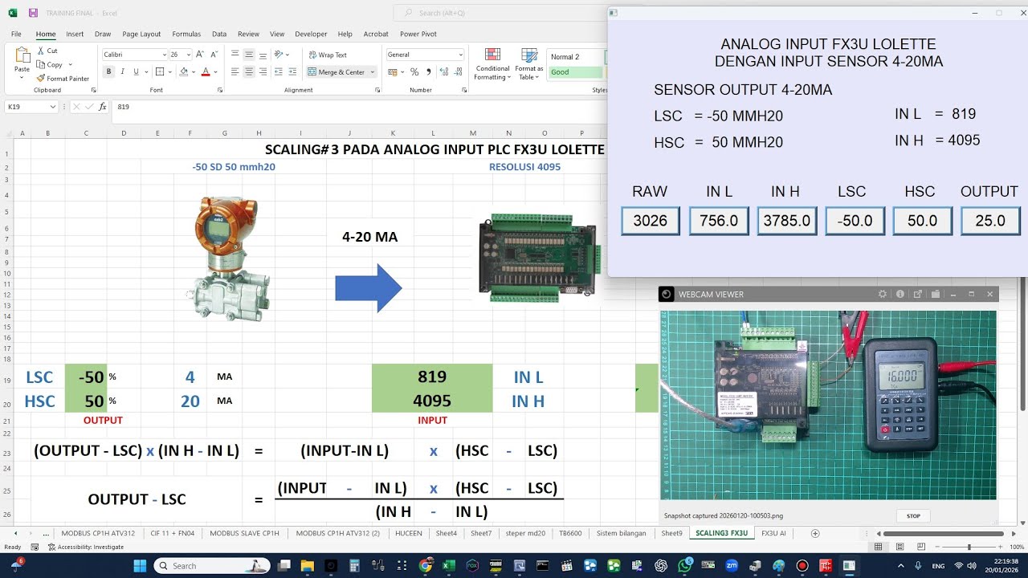The width and height of the screenshot is (1028, 578).
Task: Apply the red Font Color
Action: coord(206,71)
